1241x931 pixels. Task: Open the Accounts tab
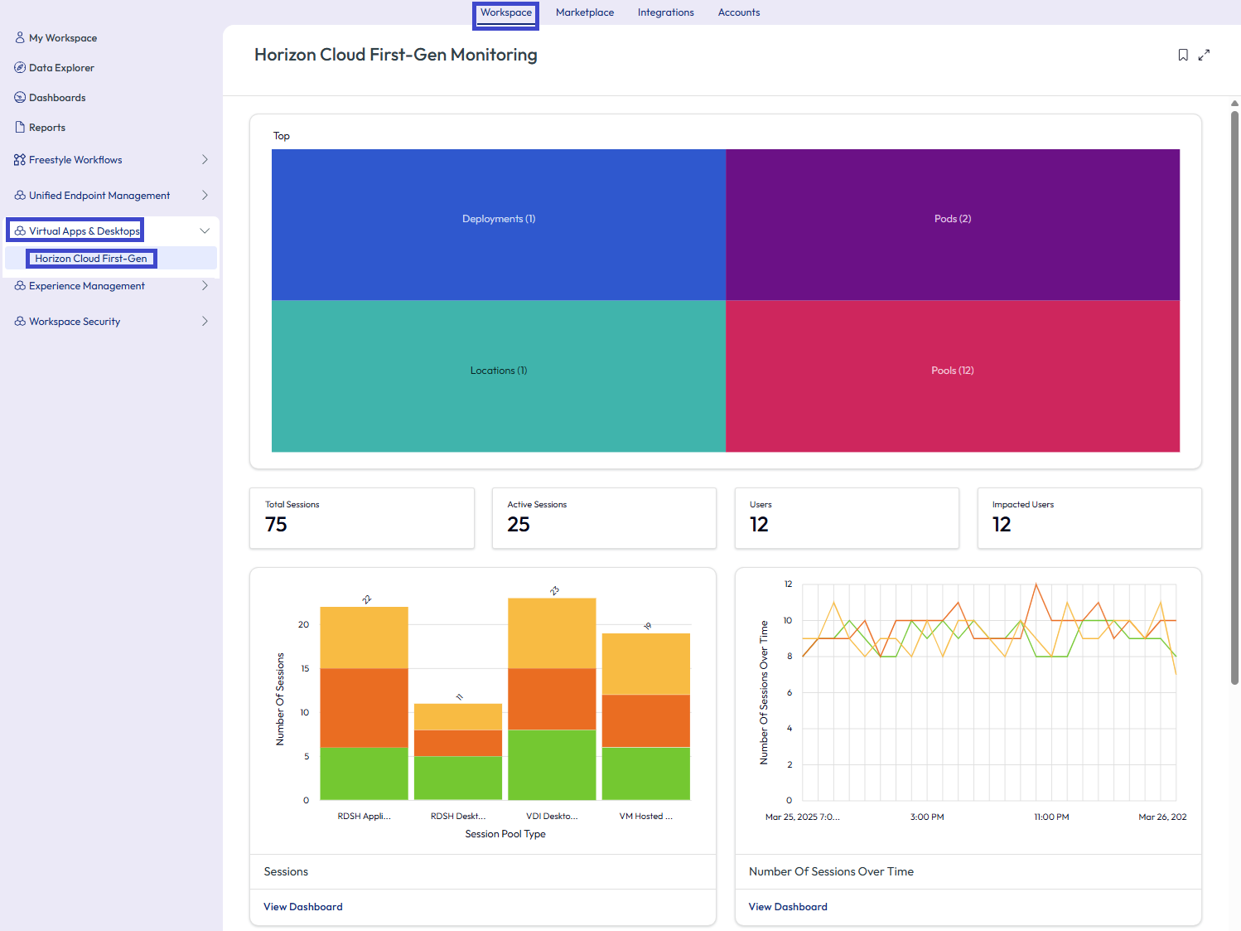(x=739, y=12)
